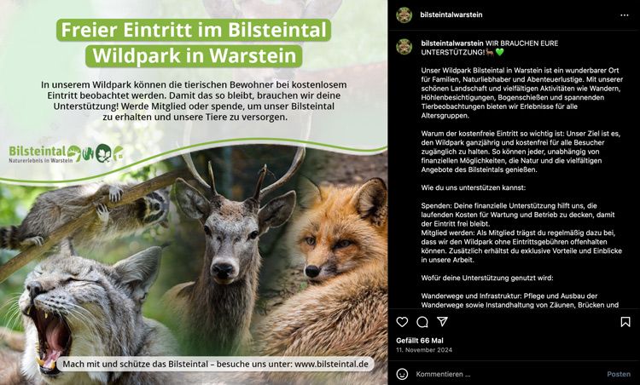640x385 pixels.
Task: Open the profile avatar beside the caption
Action: click(404, 47)
